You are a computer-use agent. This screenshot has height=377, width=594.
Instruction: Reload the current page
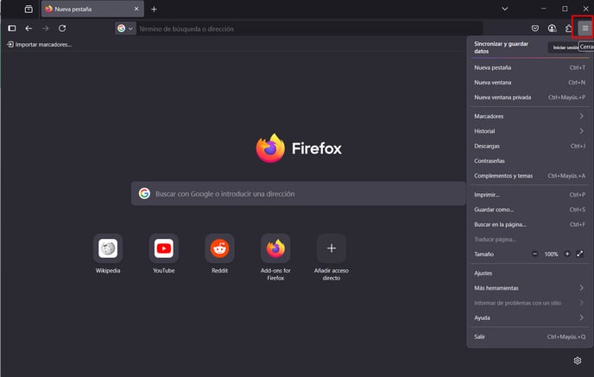click(62, 28)
